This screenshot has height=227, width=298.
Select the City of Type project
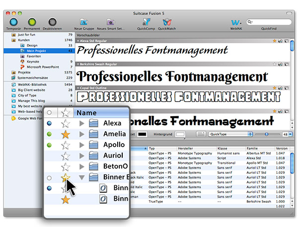click(39, 95)
